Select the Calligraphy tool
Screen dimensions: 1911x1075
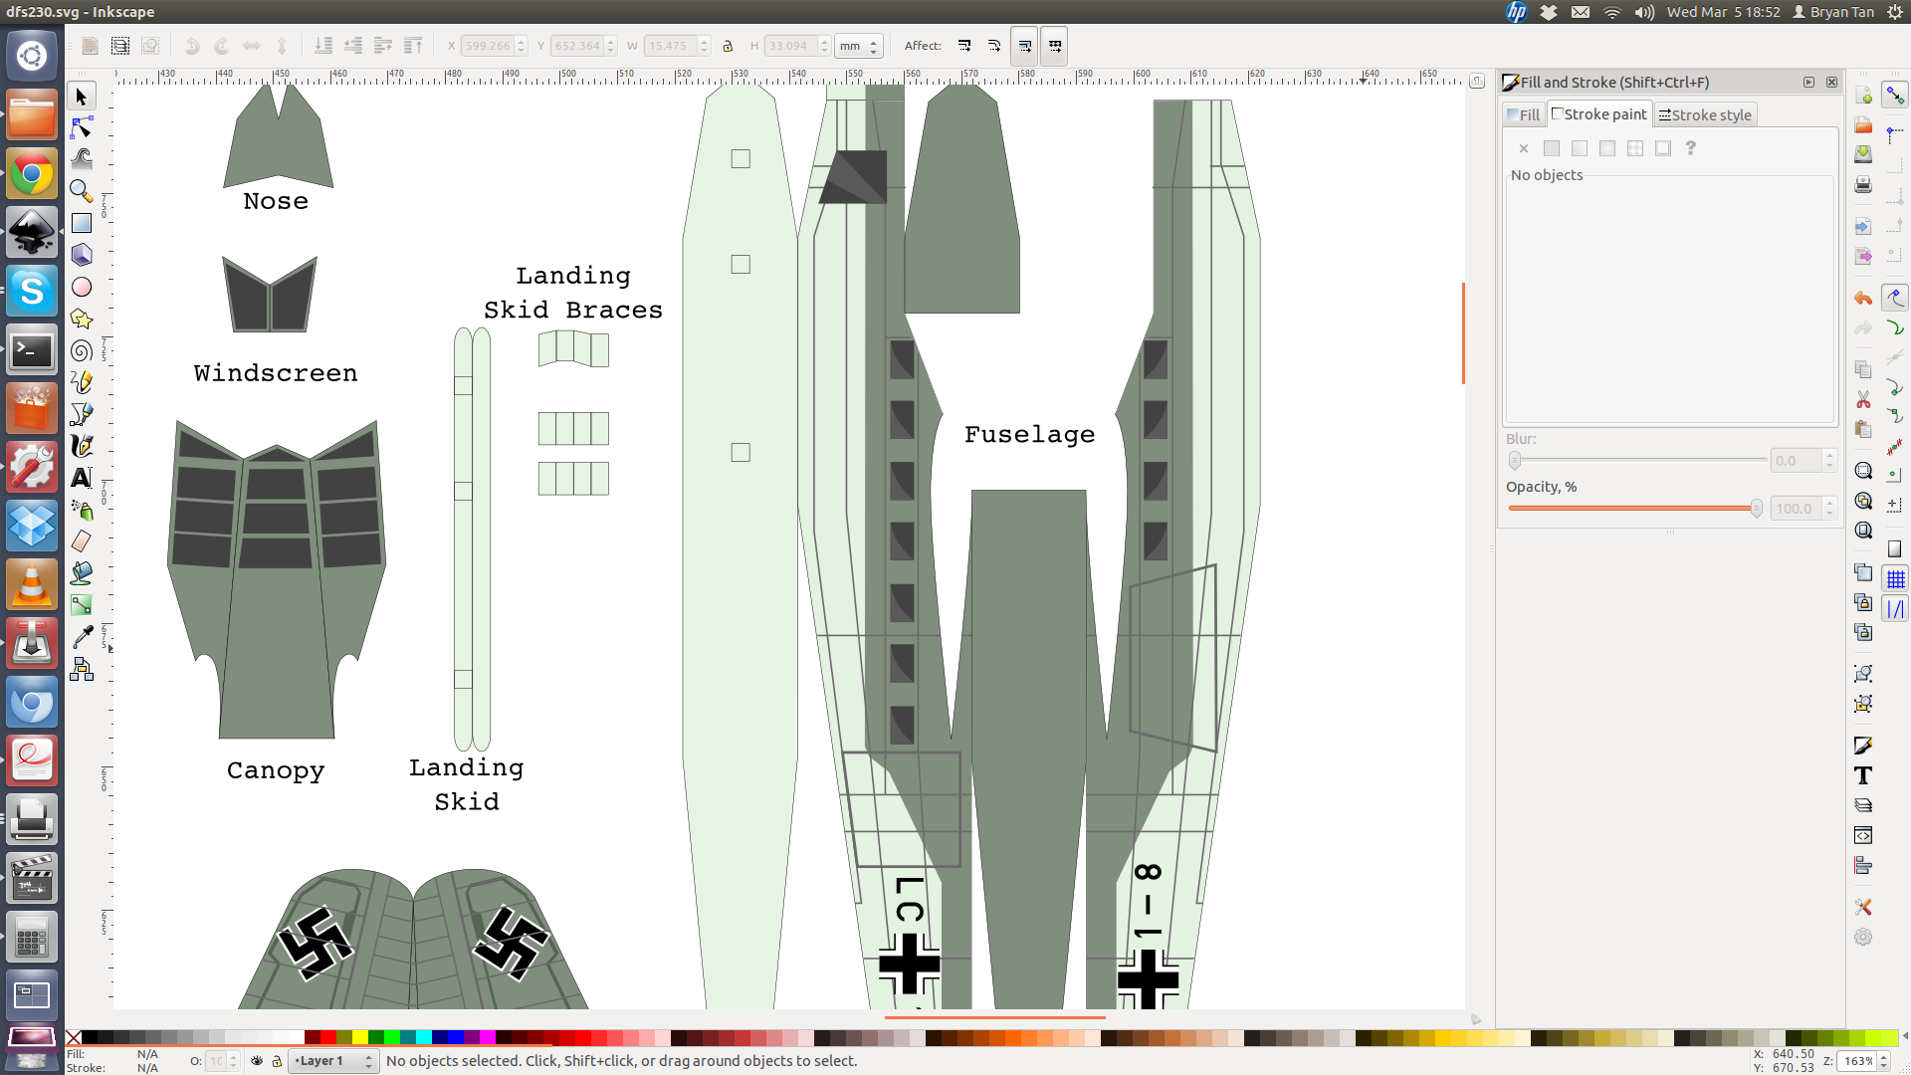click(82, 446)
